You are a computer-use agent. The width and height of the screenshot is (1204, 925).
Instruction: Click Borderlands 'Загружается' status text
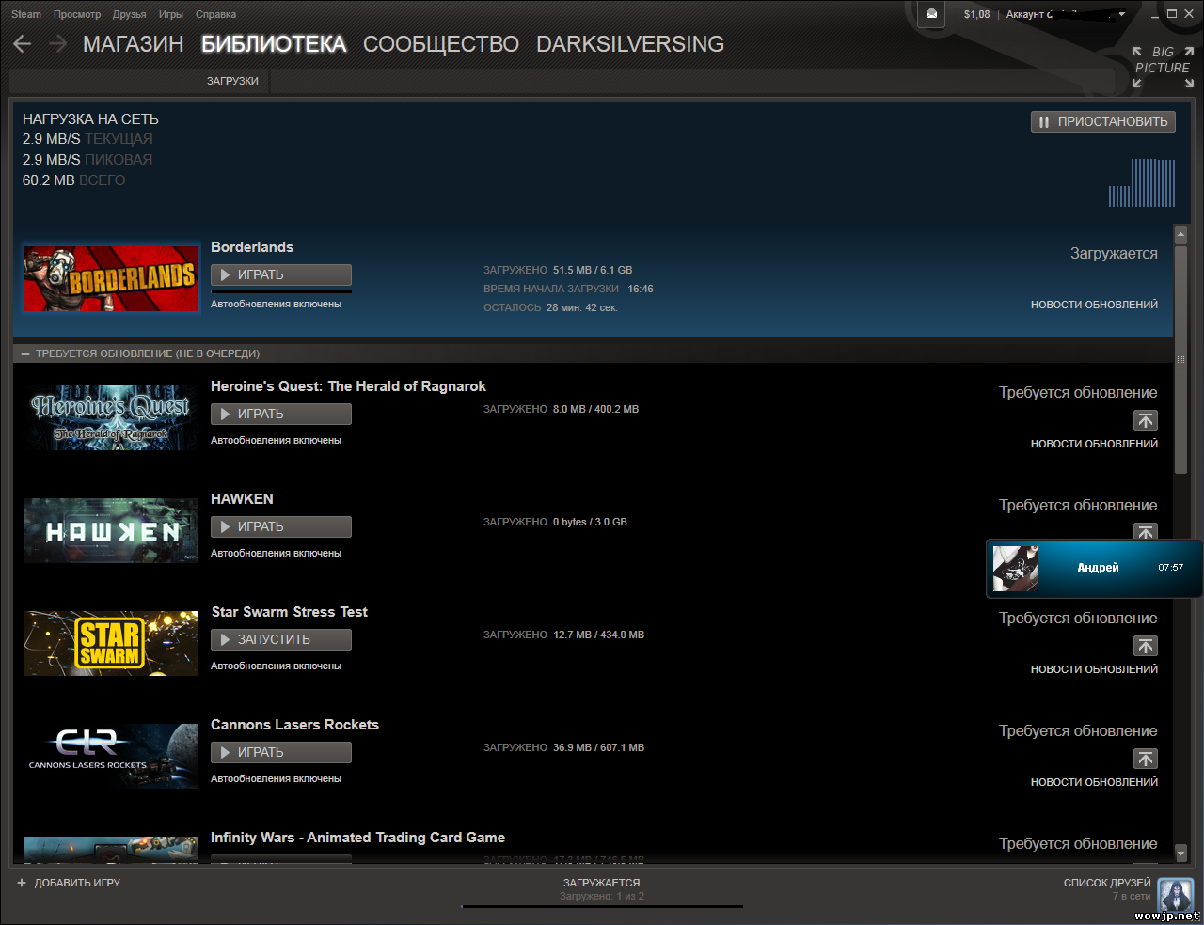[x=1114, y=254]
